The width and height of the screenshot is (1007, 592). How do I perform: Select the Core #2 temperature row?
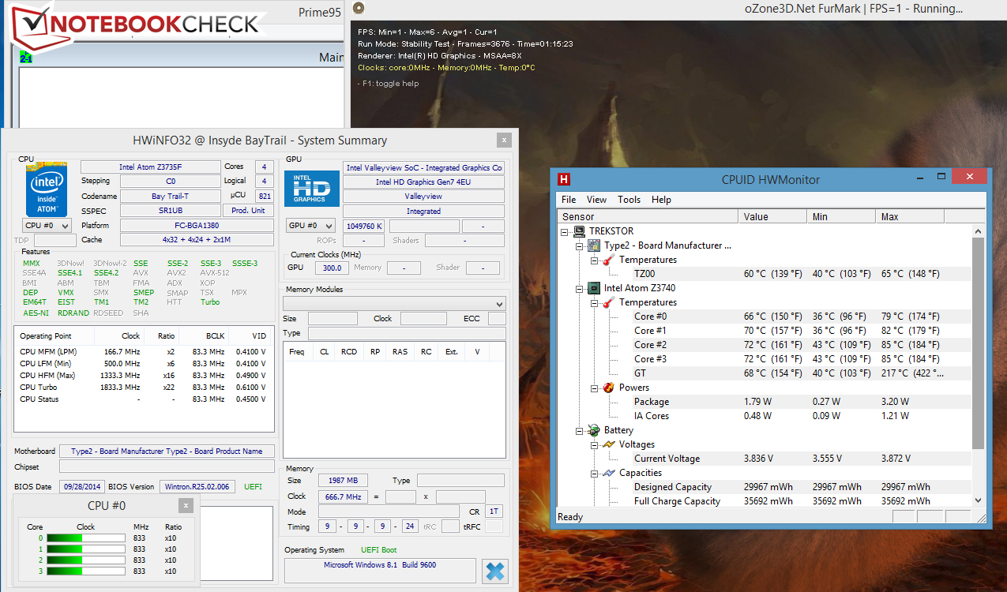[x=765, y=345]
